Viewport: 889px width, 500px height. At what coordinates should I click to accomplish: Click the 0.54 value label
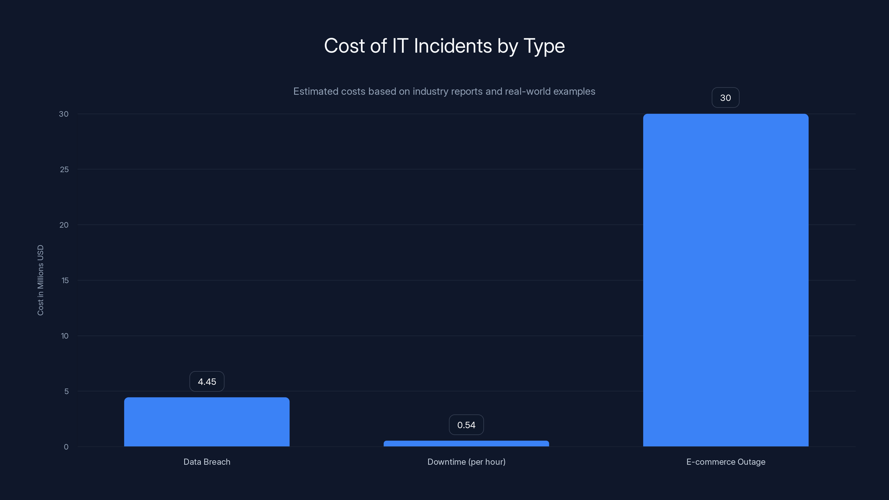pyautogui.click(x=466, y=425)
